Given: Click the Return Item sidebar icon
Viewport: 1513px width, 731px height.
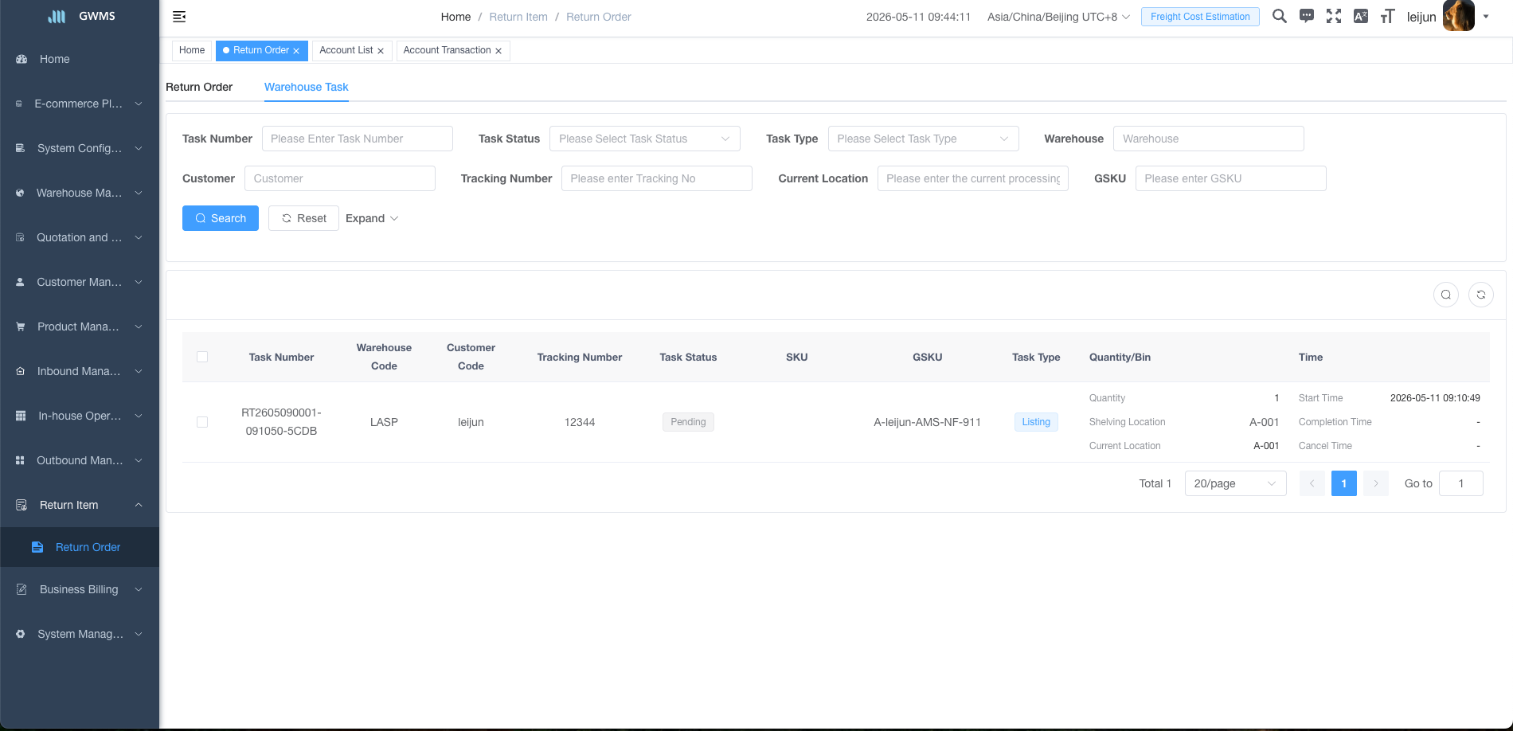Looking at the screenshot, I should click(22, 505).
